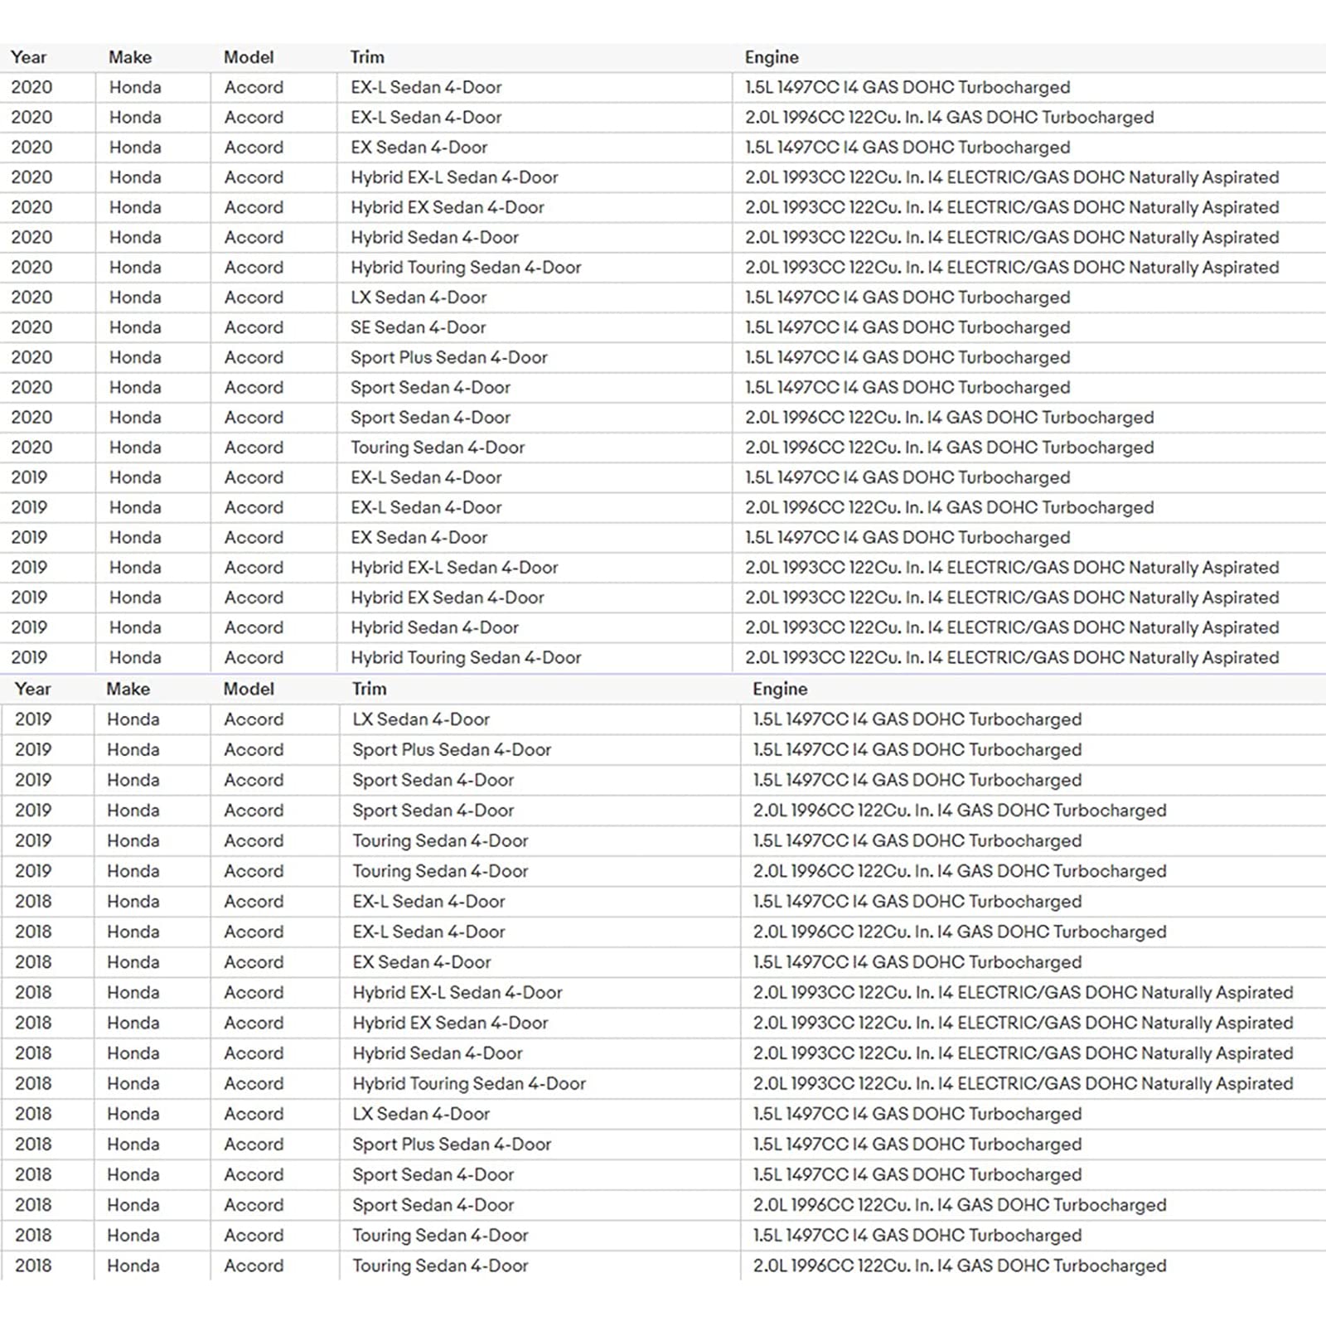Click the 1.5L engine cell for 2019 EX Sedan
This screenshot has height=1326, width=1326.
(x=1029, y=538)
